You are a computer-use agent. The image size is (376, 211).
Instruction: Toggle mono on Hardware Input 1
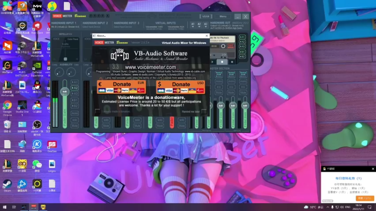click(x=75, y=113)
